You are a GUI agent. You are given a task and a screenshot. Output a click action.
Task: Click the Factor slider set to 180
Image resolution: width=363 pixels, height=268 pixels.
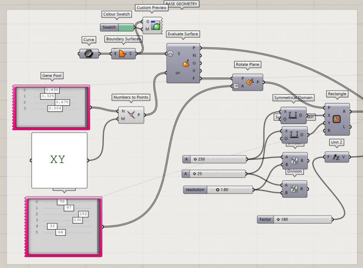(x=303, y=219)
